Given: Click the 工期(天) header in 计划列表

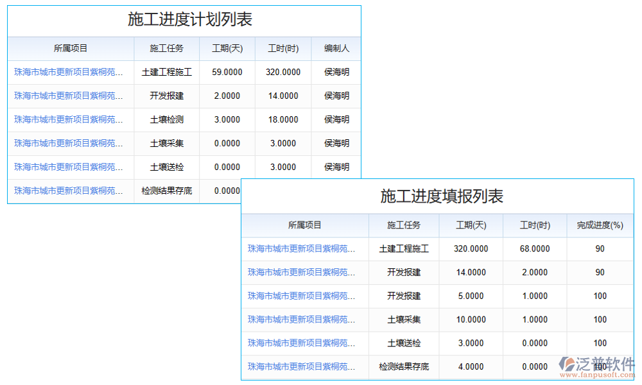Looking at the screenshot, I should pyautogui.click(x=227, y=49).
